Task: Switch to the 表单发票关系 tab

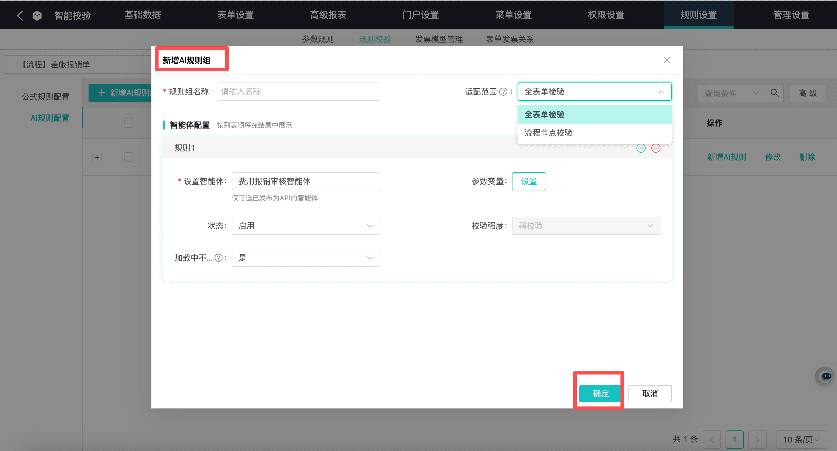Action: pyautogui.click(x=509, y=39)
